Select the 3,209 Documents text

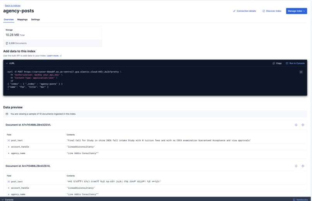[17, 43]
